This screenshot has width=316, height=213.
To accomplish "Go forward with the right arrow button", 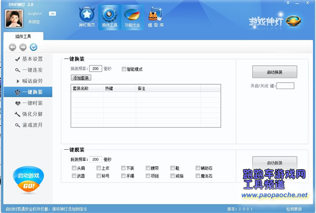I will (23, 47).
